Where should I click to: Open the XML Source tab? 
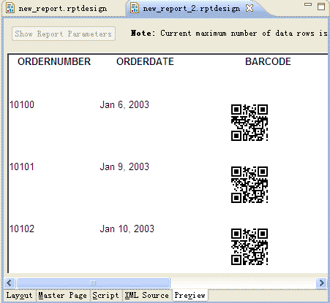[147, 295]
